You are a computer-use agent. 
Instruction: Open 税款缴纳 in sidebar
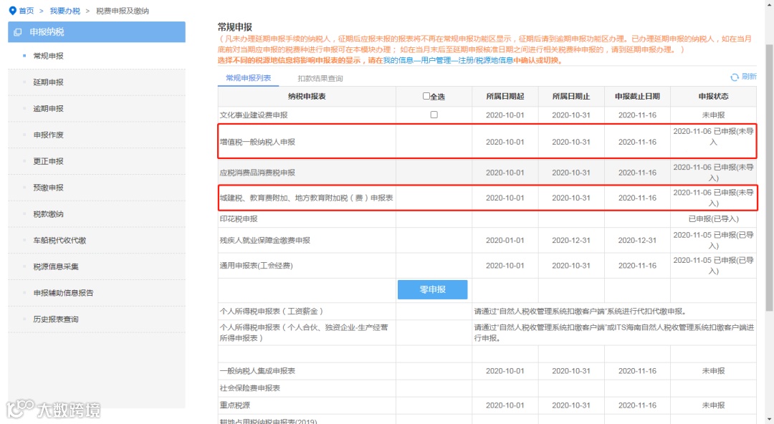[x=49, y=213]
